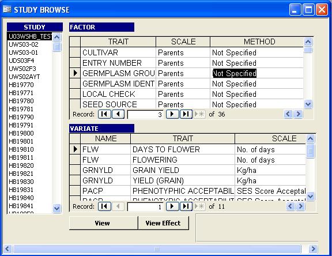Click the View button

click(103, 223)
